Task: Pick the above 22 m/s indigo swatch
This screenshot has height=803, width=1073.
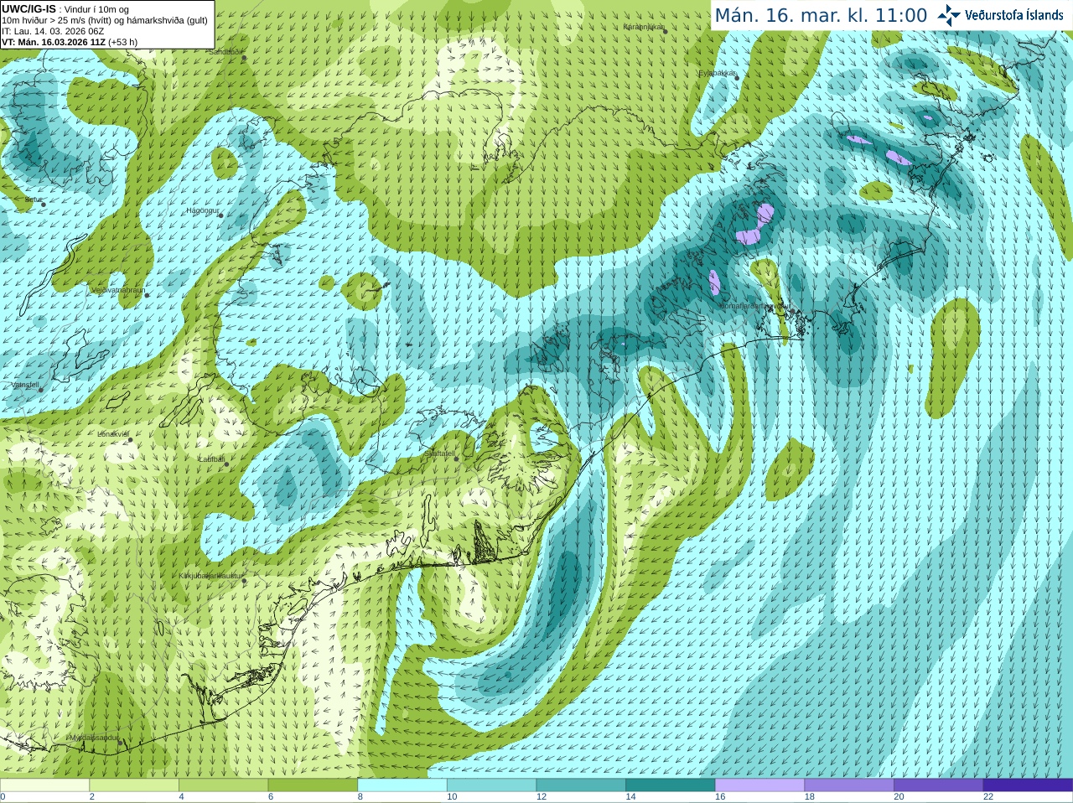Action: click(x=1028, y=785)
